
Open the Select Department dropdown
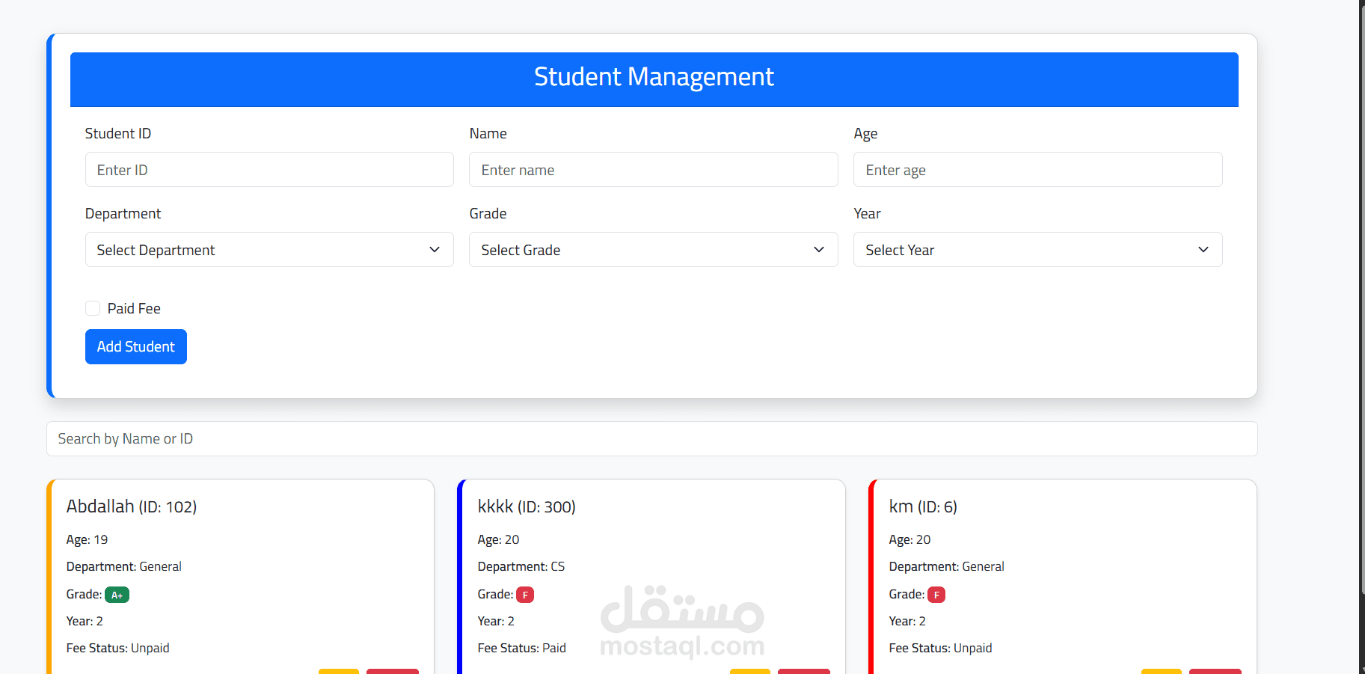269,250
